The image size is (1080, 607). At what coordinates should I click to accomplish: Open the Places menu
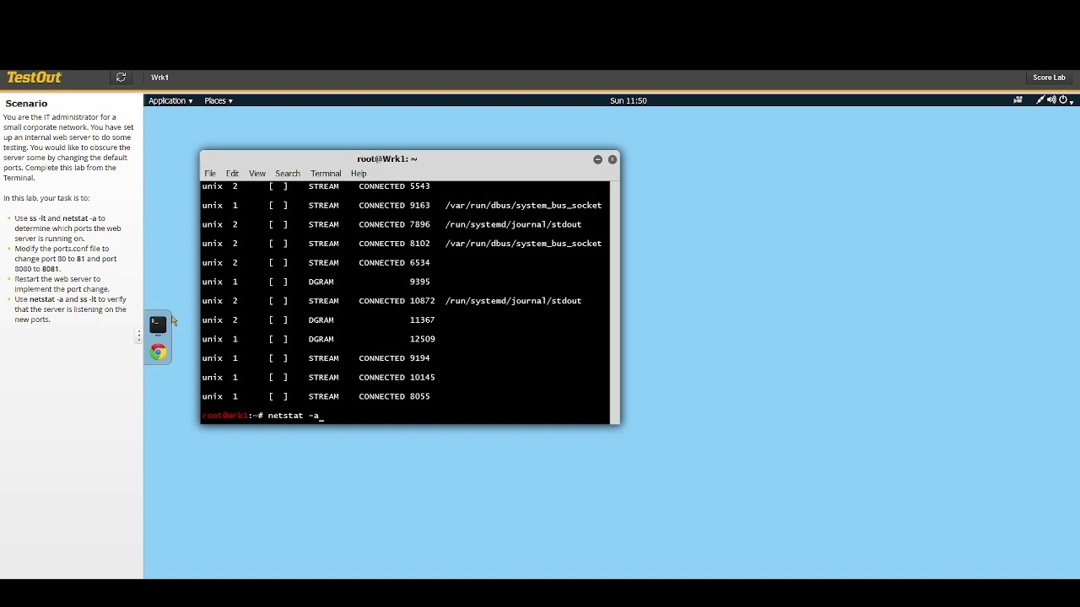[x=219, y=100]
